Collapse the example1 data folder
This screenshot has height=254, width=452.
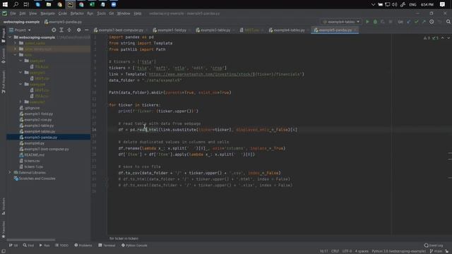pos(20,61)
